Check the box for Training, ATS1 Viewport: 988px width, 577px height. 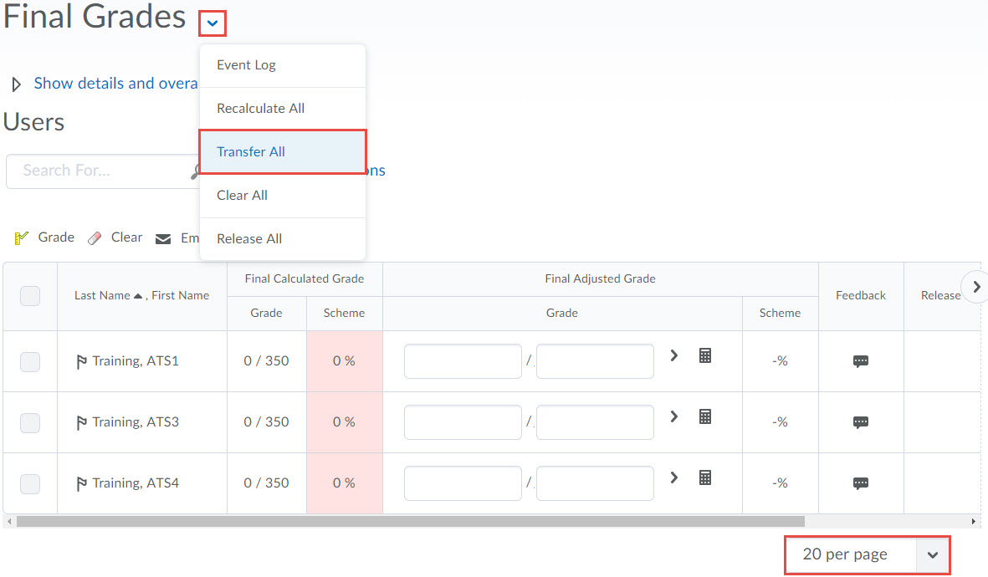tap(30, 361)
